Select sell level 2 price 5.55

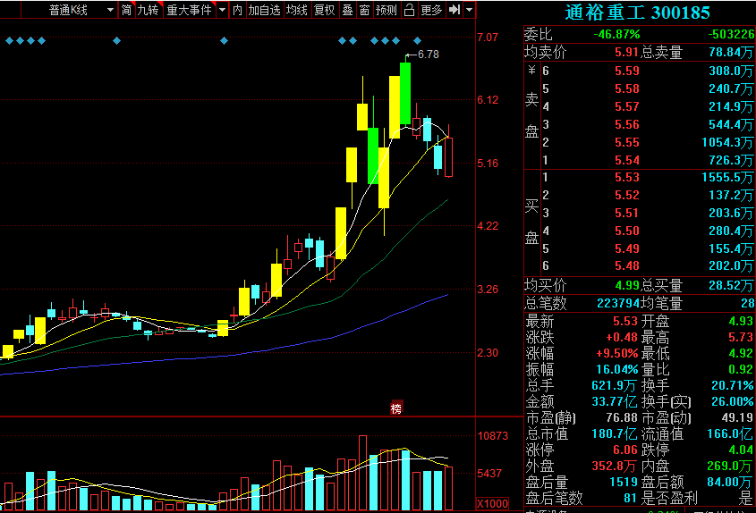point(627,142)
